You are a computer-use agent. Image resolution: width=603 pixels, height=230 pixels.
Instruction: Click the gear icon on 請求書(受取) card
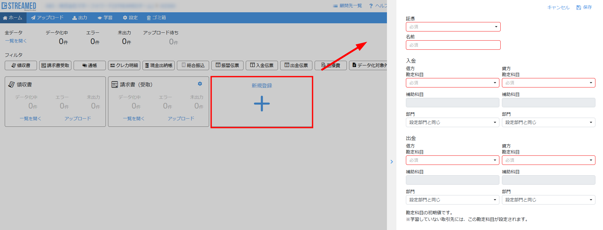[x=200, y=84]
